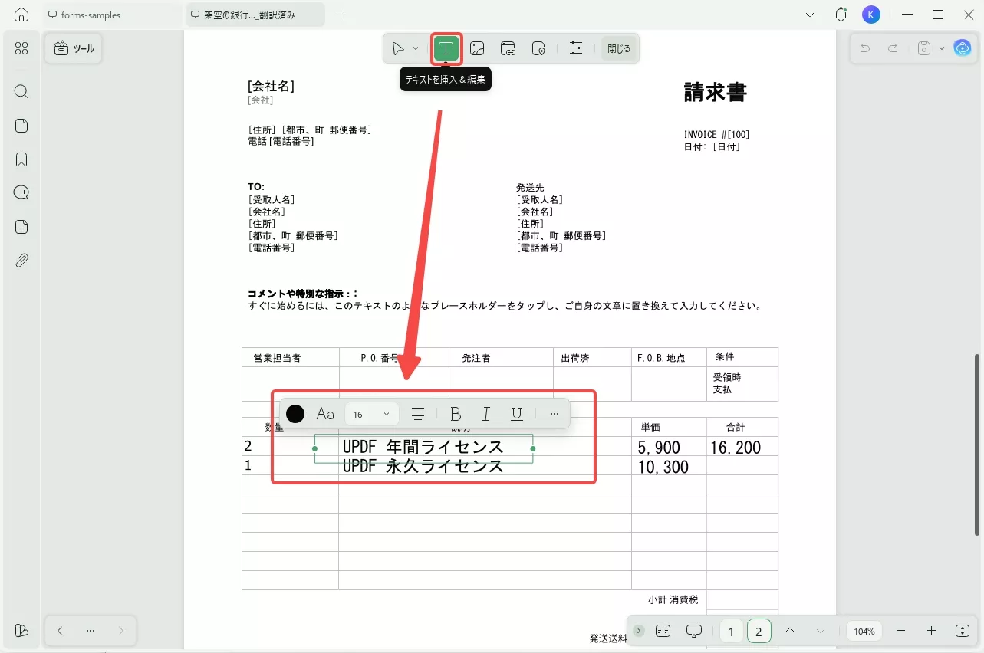Open the font size dropdown showing 16
Viewport: 984px width, 653px height.
(x=371, y=413)
